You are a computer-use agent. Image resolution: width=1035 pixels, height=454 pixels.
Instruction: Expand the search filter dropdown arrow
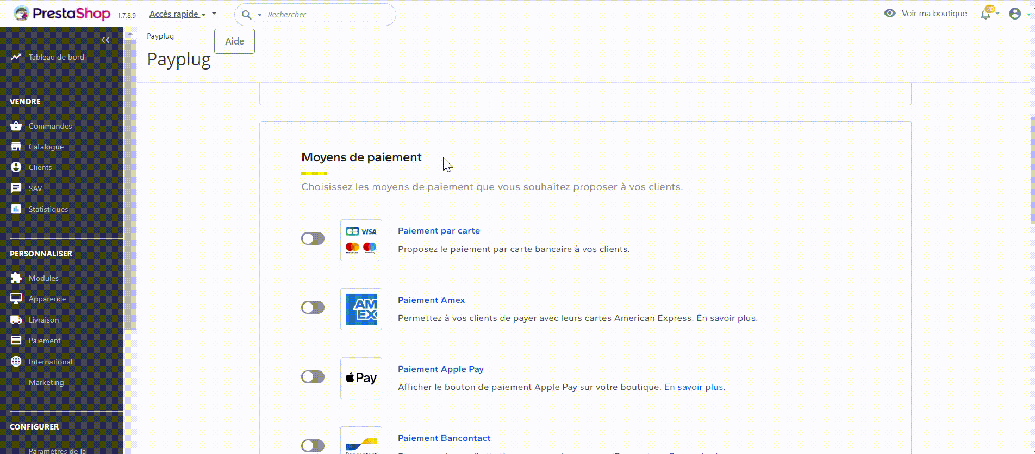pyautogui.click(x=260, y=15)
